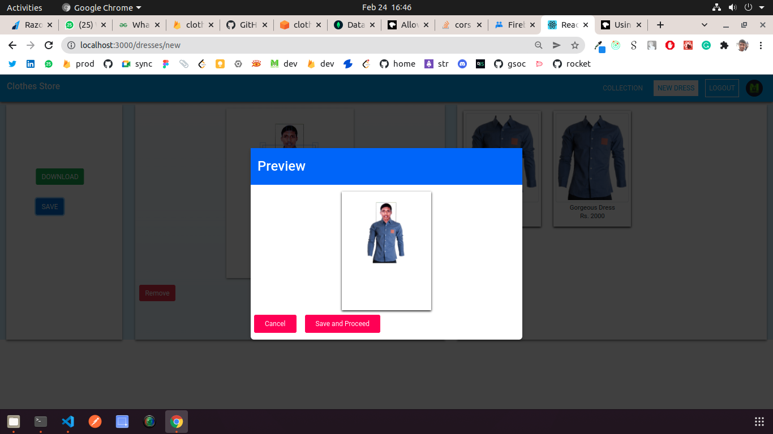
Task: Click the green DOWNLOAD button
Action: (59, 176)
